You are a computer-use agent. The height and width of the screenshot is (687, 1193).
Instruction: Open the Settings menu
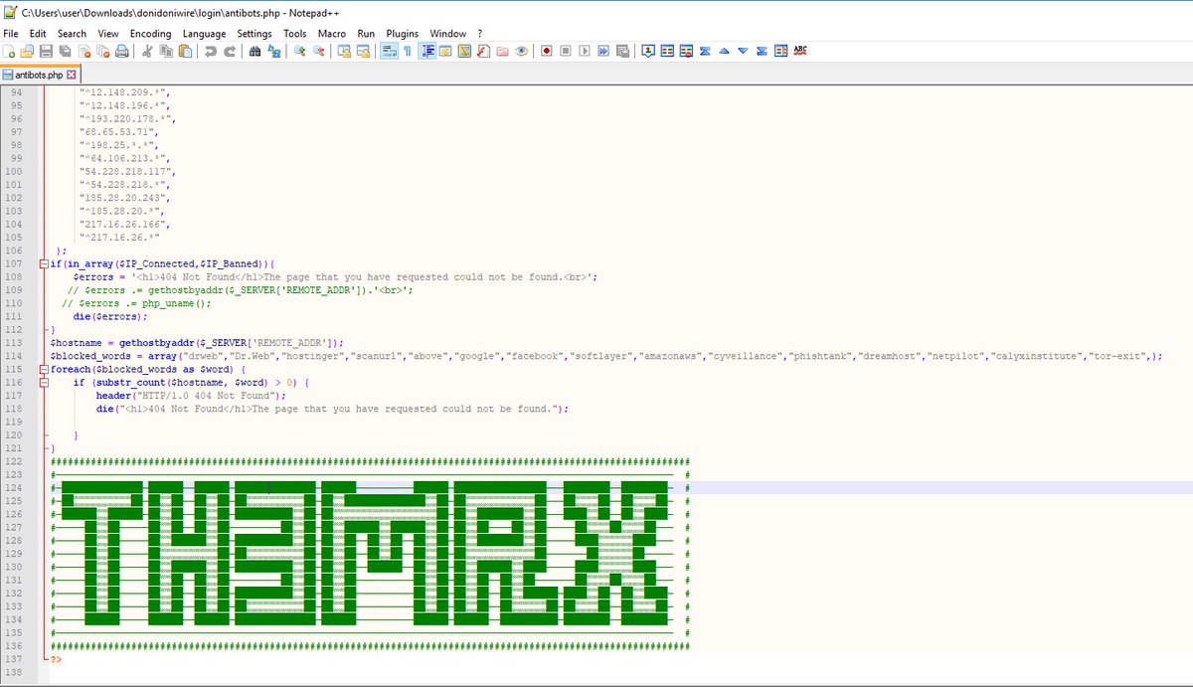[x=255, y=33]
